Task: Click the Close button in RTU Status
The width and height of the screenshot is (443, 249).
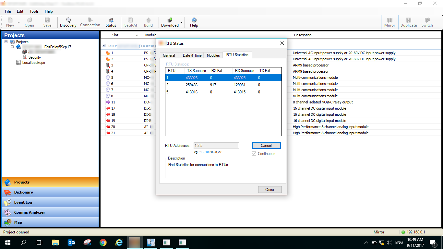Action: click(x=269, y=190)
